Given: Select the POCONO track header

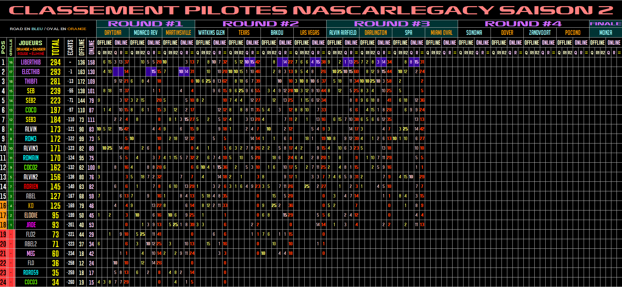Looking at the screenshot, I should click(x=572, y=33).
